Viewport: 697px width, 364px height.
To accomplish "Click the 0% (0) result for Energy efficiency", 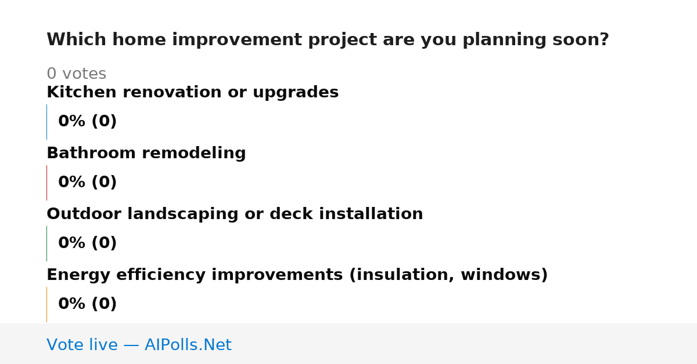I will click(x=87, y=304).
